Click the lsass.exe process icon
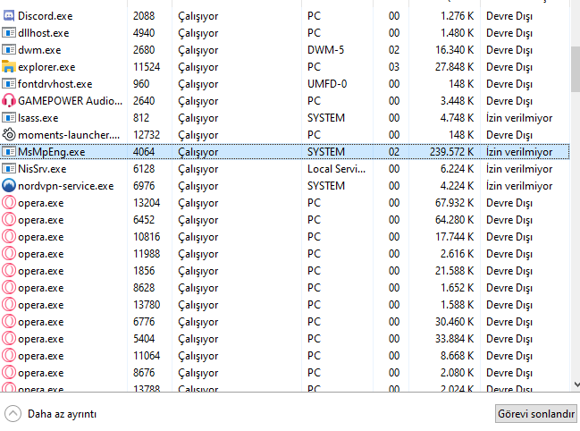This screenshot has height=431, width=580. click(9, 118)
